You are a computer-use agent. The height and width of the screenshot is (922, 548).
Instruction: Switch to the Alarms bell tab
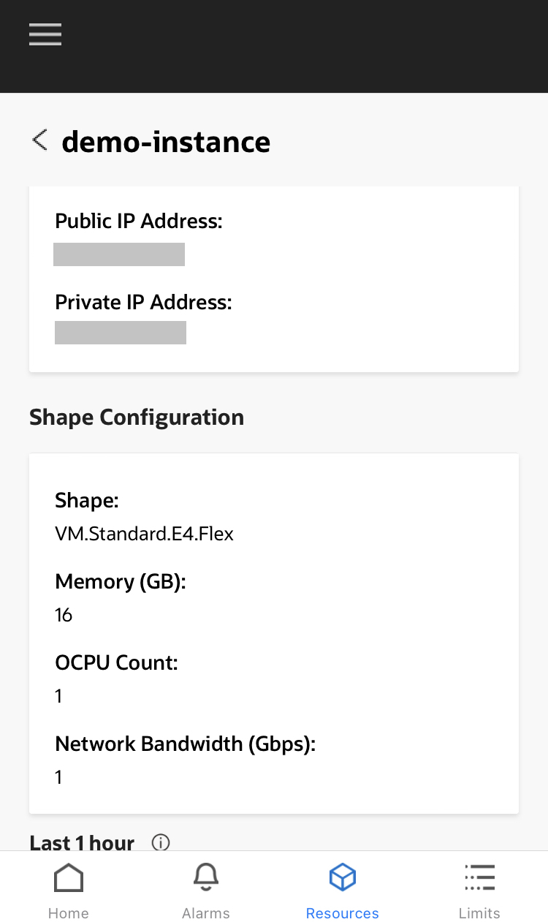[x=205, y=891]
